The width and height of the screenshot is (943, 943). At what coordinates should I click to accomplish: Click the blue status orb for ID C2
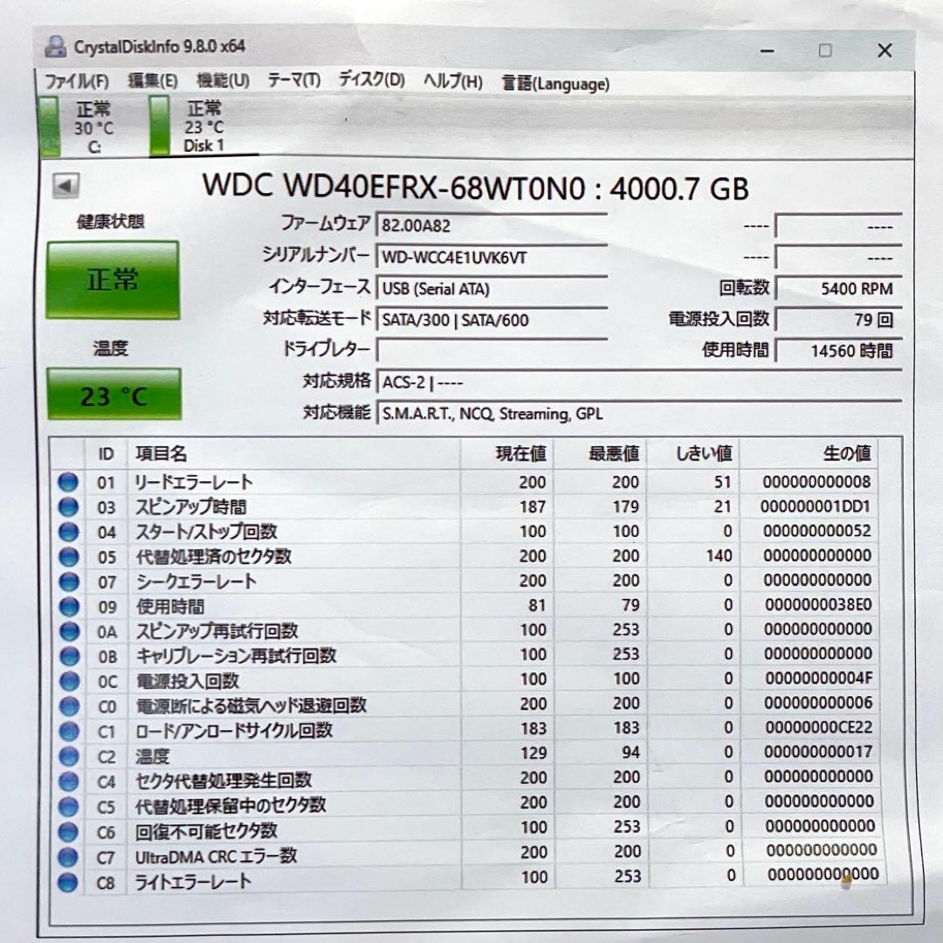[70, 756]
